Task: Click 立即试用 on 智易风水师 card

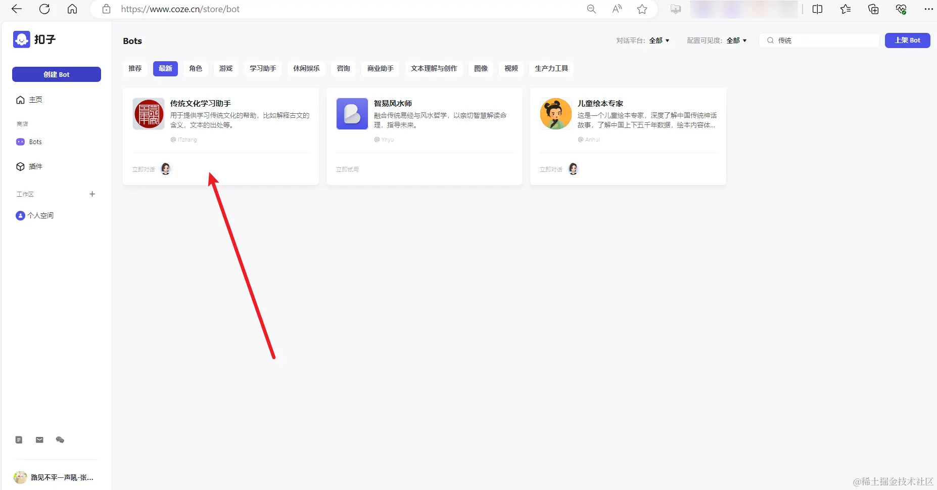Action: (347, 169)
